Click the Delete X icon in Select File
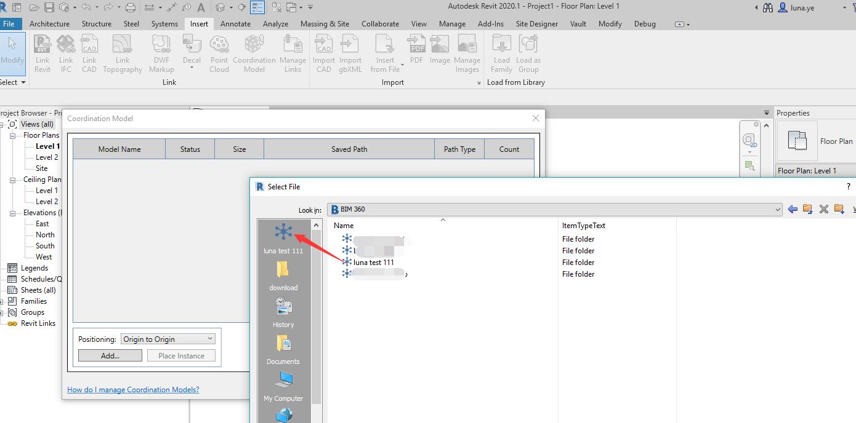Screen dimensions: 856x423 [x=823, y=209]
